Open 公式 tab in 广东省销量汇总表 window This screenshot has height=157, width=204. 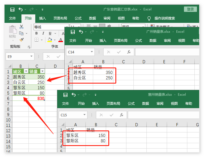pyautogui.click(x=78, y=18)
